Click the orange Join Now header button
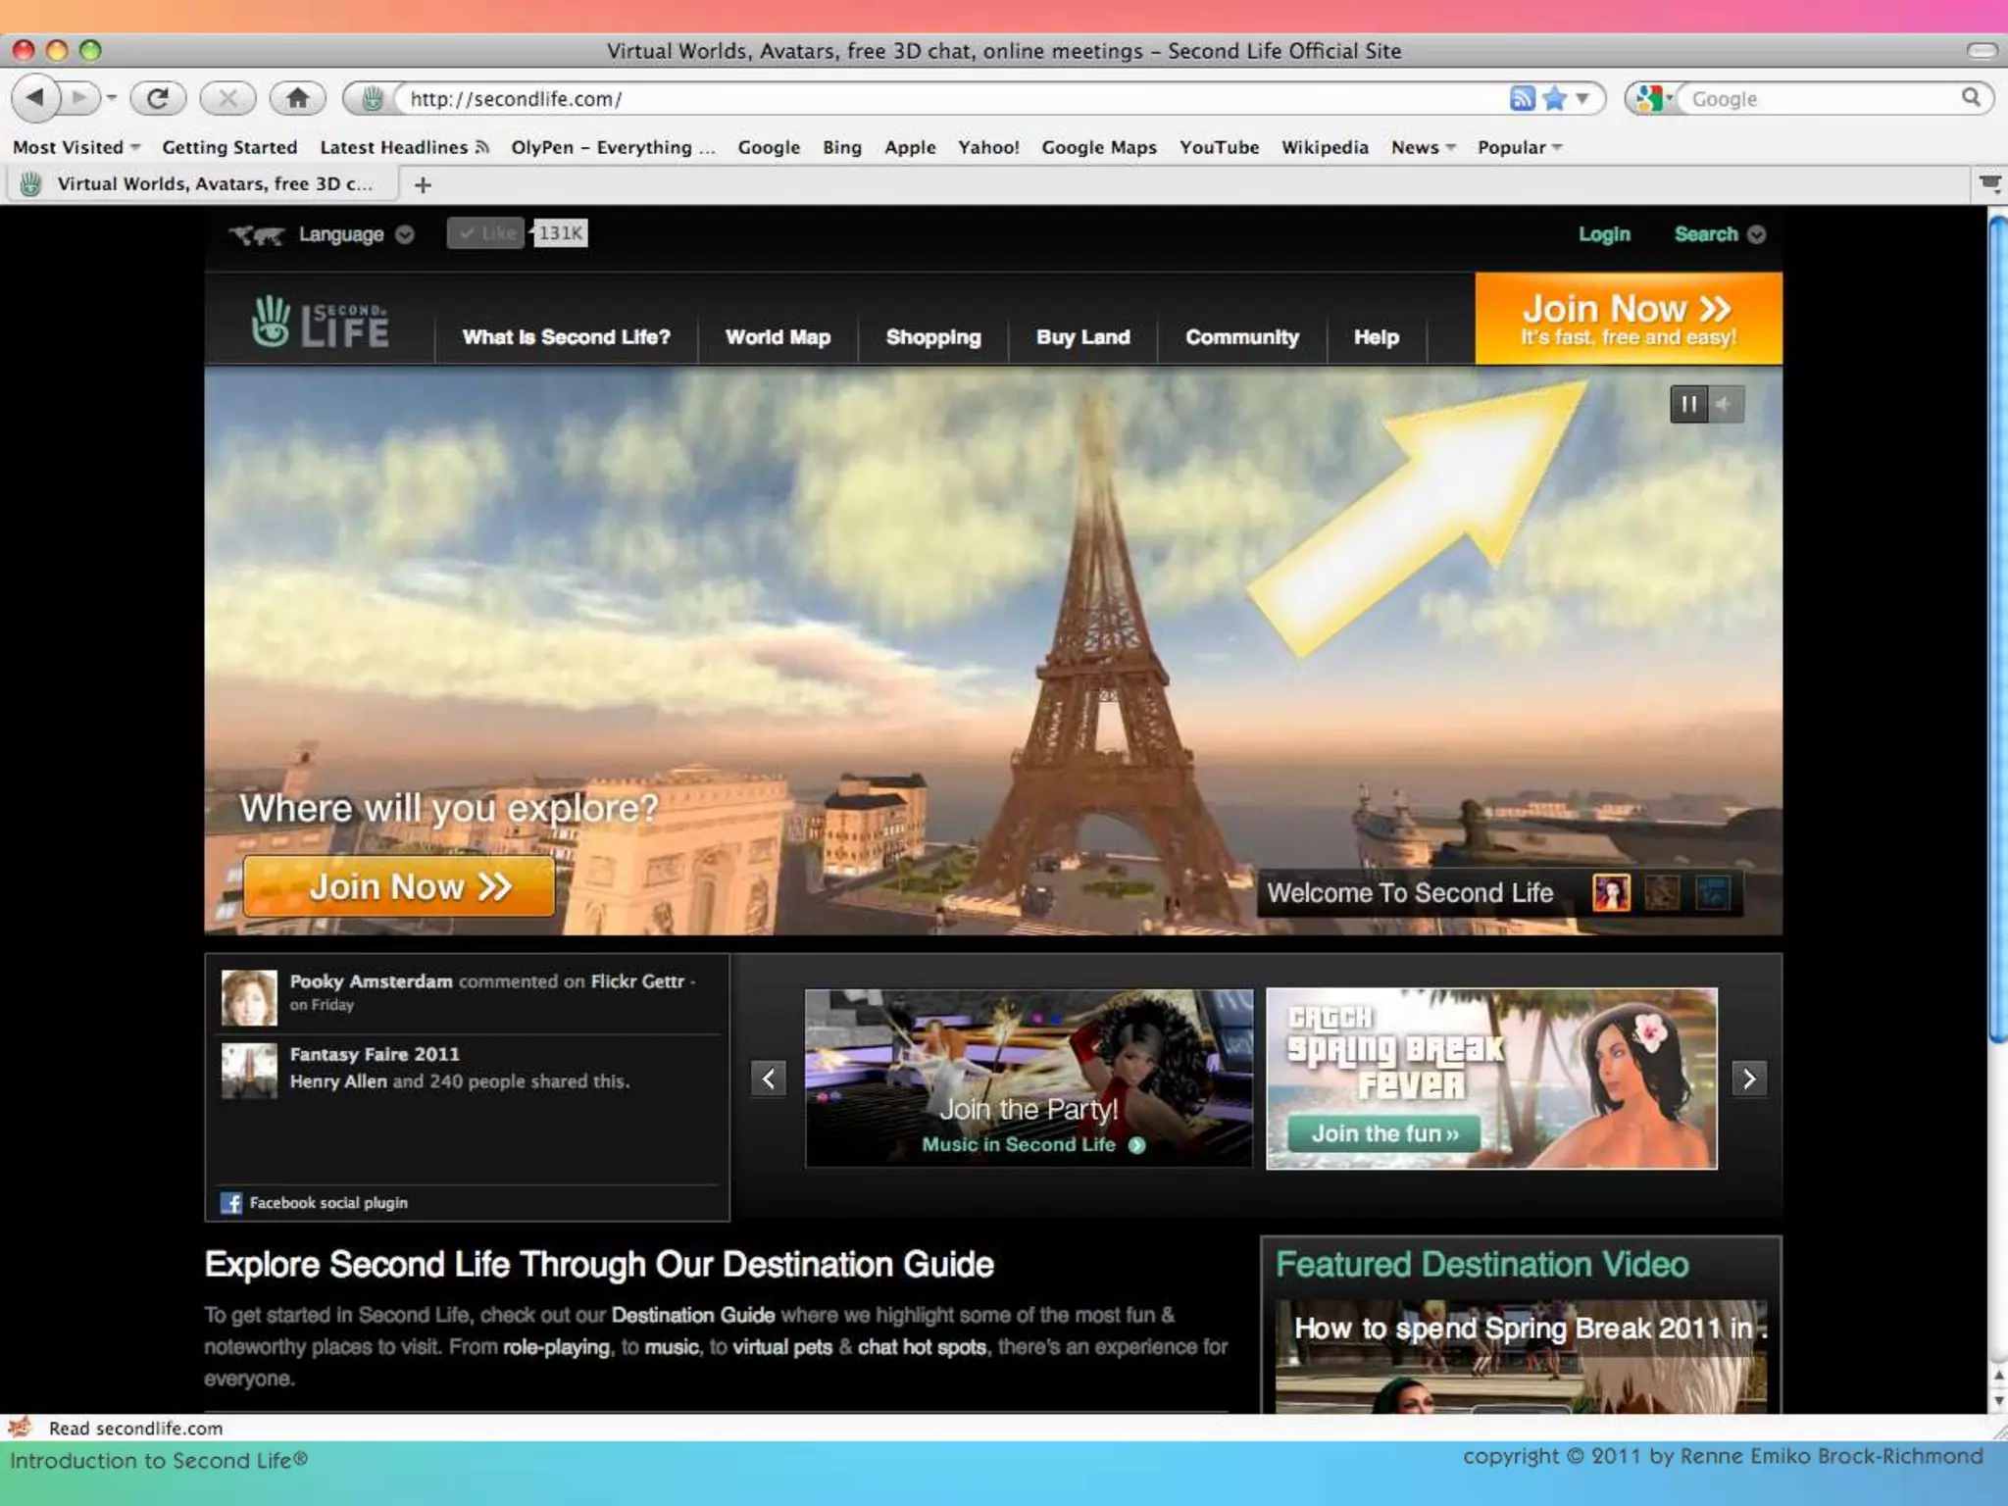The image size is (2008, 1506). pyautogui.click(x=1628, y=320)
